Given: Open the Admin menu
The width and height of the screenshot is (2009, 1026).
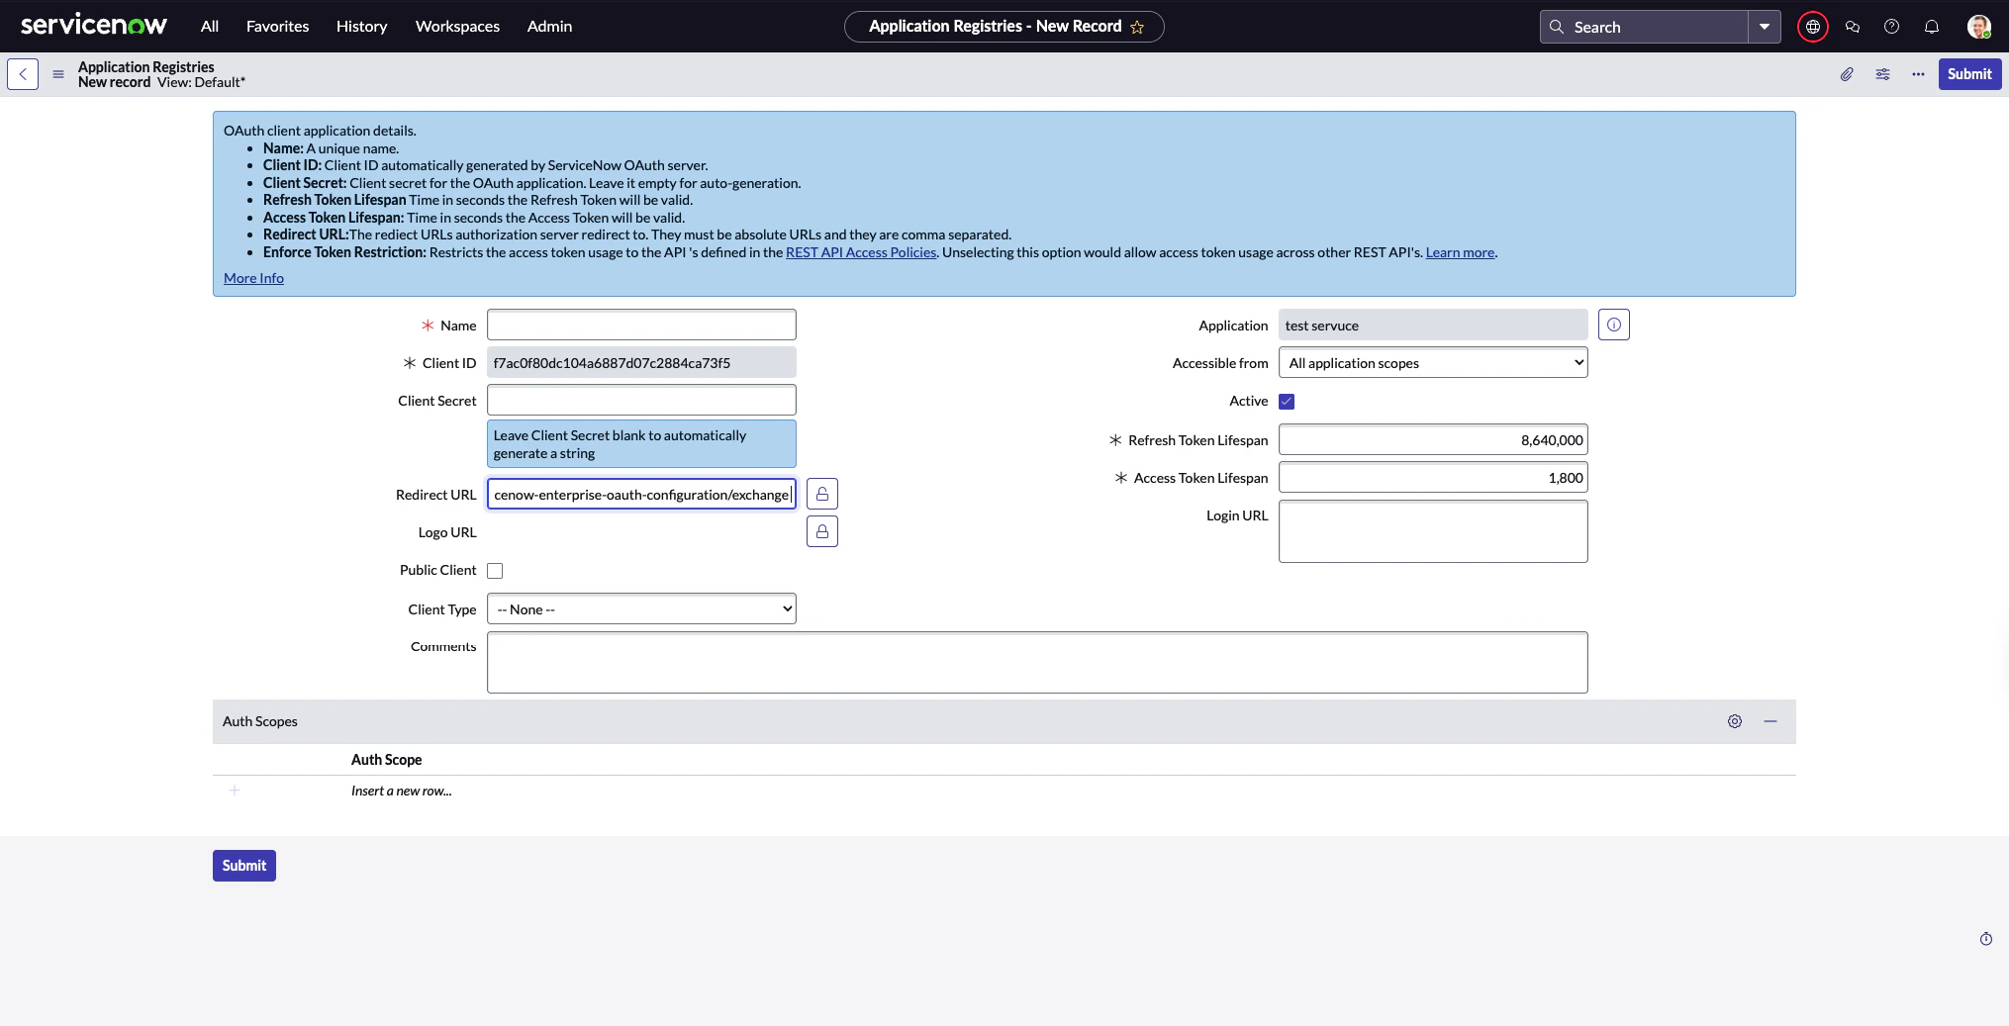Looking at the screenshot, I should pyautogui.click(x=549, y=27).
